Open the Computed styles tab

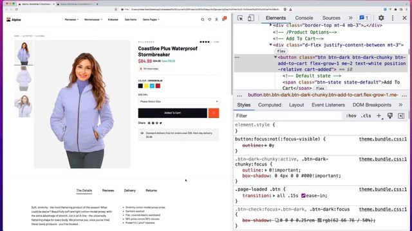tap(270, 105)
